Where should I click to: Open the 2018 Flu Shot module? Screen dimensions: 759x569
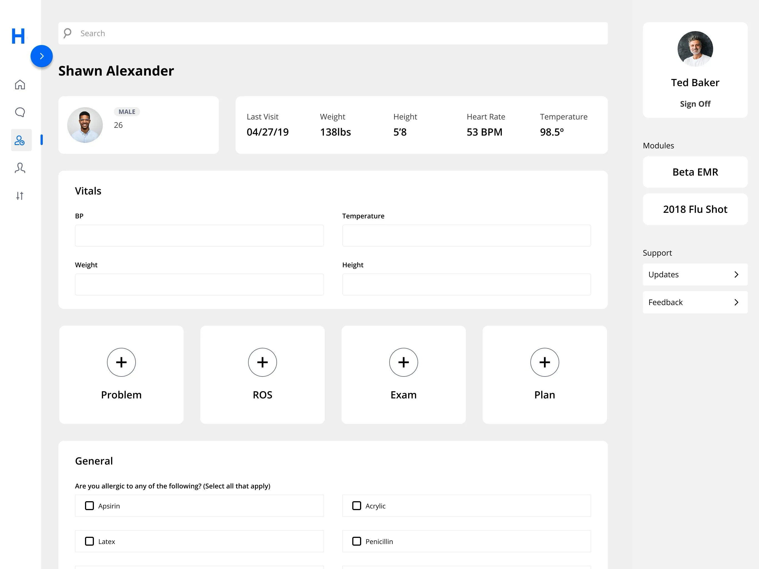695,209
